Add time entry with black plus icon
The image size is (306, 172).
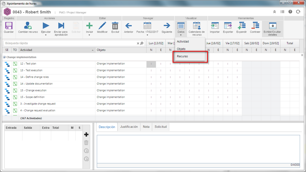click(86, 135)
